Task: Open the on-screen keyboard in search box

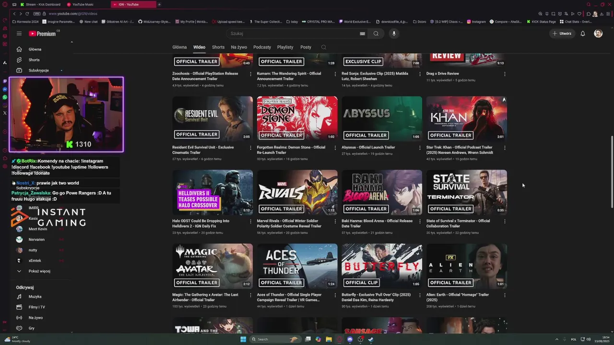Action: 362,34
